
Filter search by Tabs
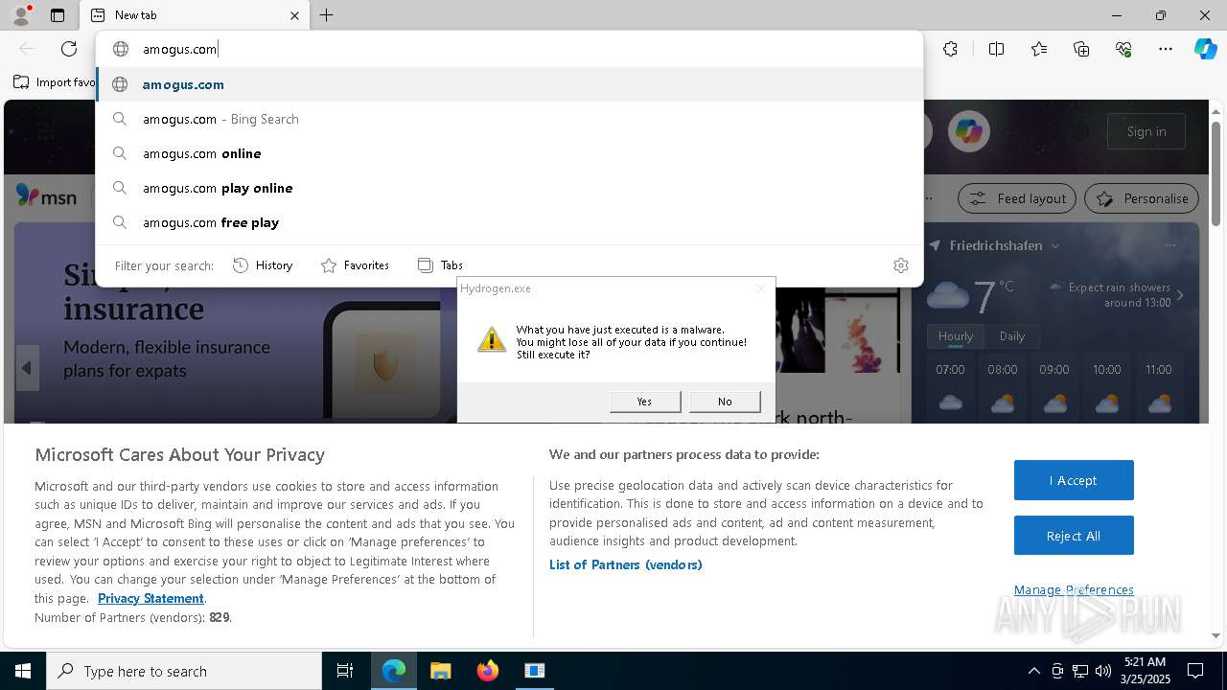tap(440, 265)
